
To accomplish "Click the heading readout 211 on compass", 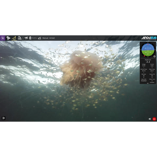I will click(x=148, y=54).
